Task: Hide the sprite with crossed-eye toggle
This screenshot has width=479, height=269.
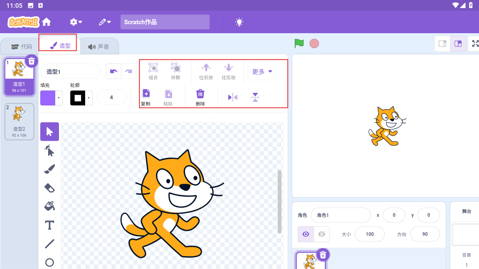Action: tap(322, 234)
